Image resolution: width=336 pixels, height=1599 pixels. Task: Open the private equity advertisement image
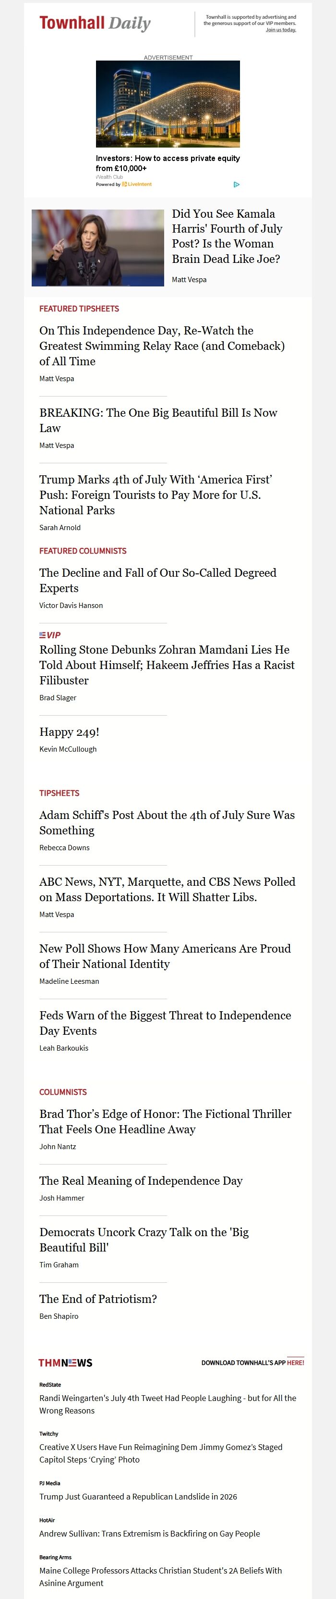pos(168,104)
